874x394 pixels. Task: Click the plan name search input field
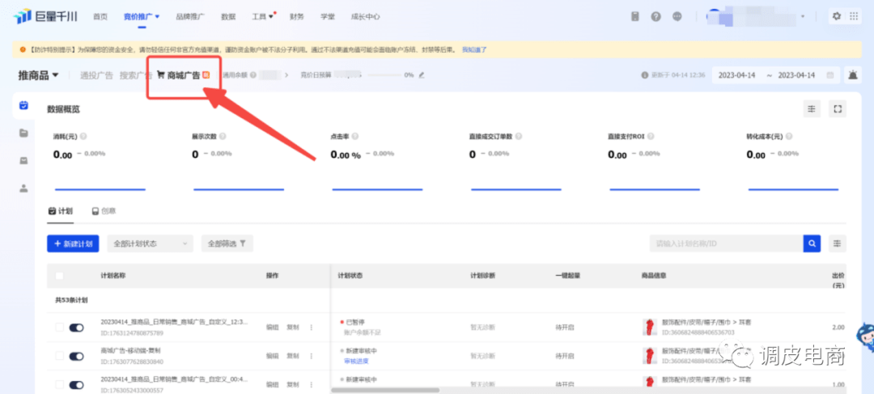[x=724, y=244]
